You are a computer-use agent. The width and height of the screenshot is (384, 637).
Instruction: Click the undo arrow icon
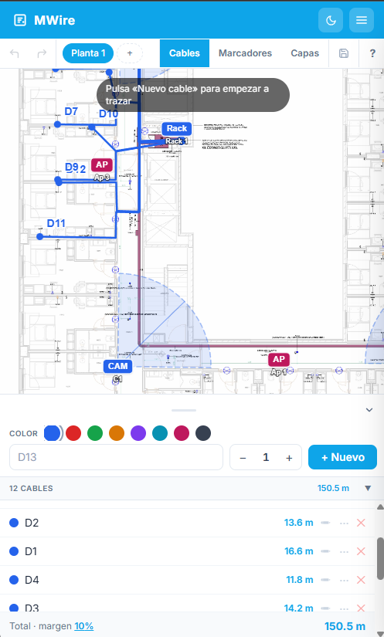point(14,53)
